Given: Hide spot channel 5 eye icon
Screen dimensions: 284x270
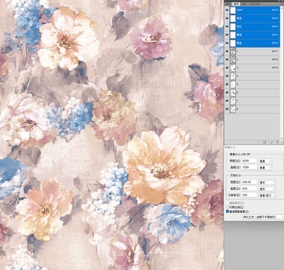Looking at the screenshot, I should (227, 85).
